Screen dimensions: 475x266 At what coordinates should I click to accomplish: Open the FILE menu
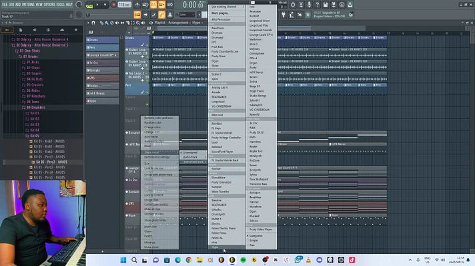pos(5,5)
